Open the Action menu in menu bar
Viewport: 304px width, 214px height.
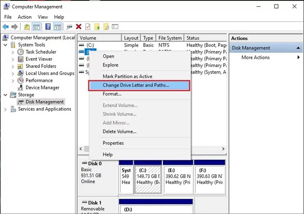(x=25, y=17)
